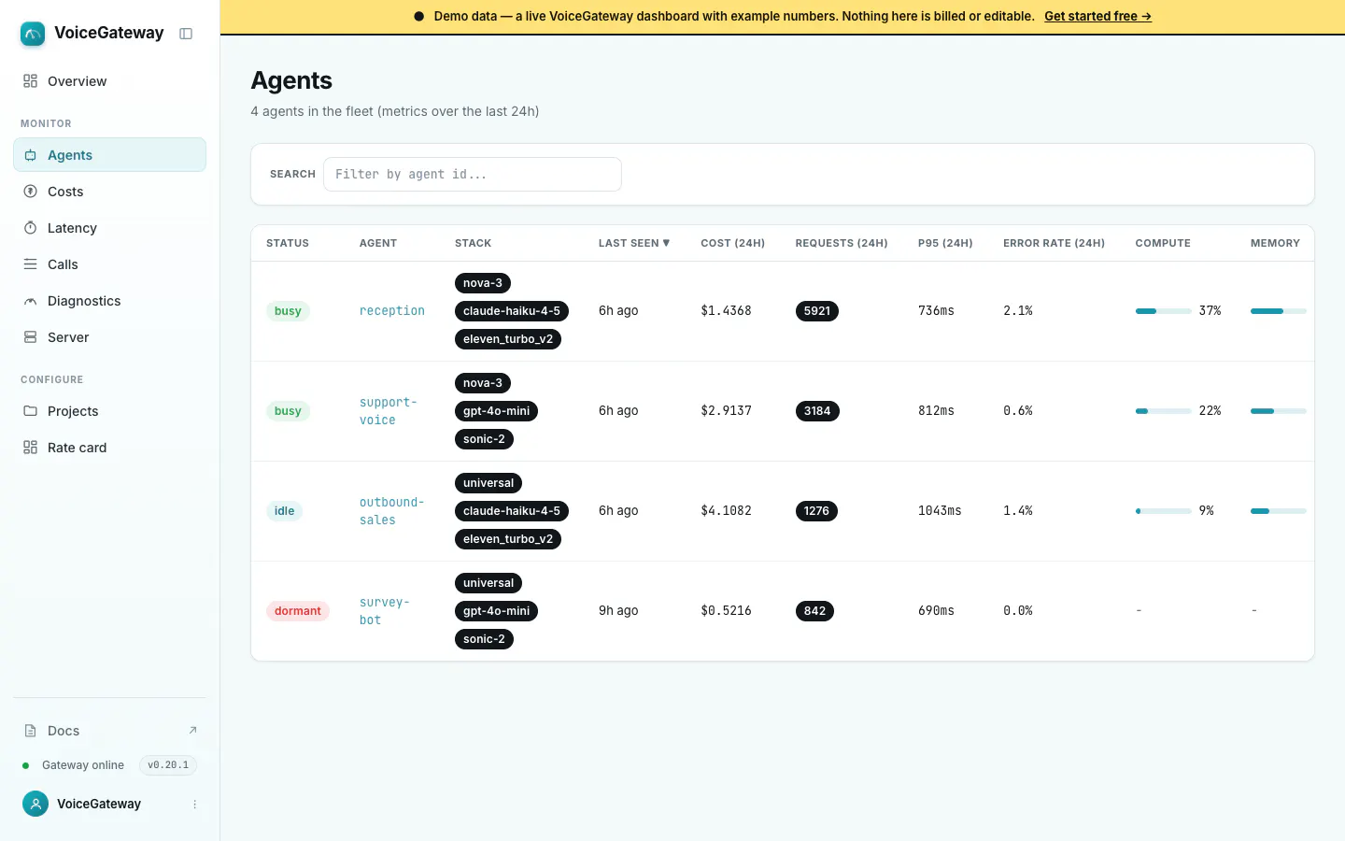Viewport: 1345px width, 841px height.
Task: Open the Docs link
Action: 109,731
